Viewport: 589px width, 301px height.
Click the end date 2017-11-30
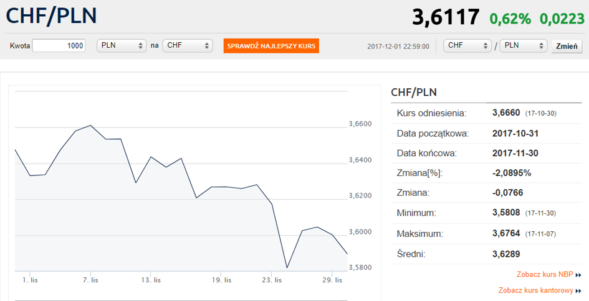pos(515,153)
